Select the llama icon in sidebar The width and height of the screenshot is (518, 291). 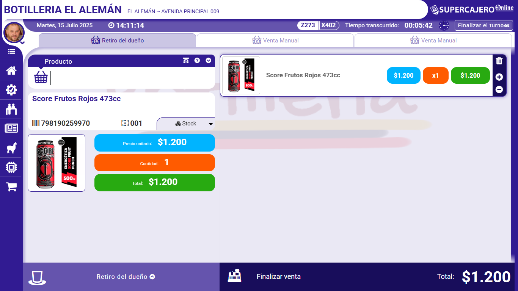pos(11,148)
